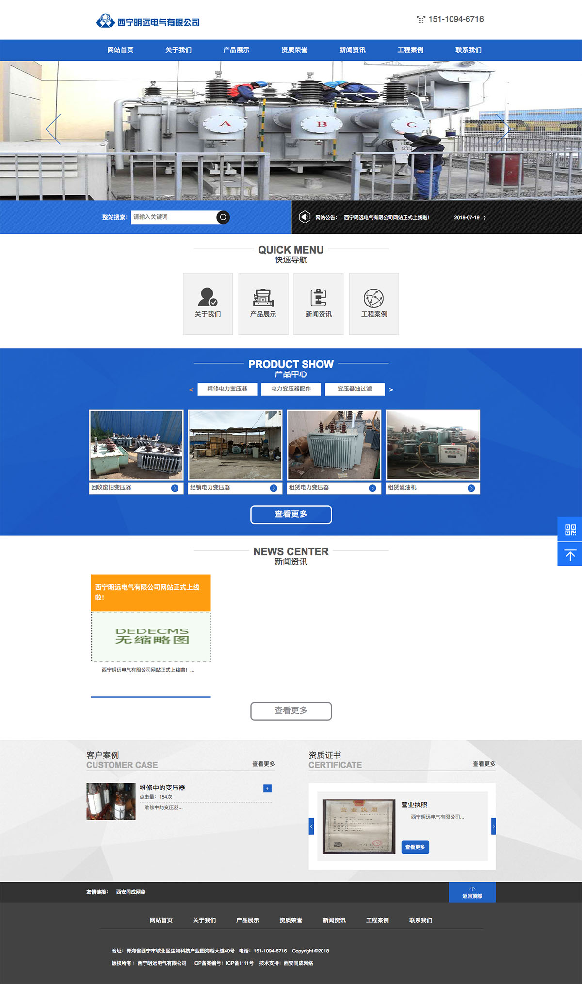582x984 pixels.
Task: Open the 新闻资讯 quick menu tile
Action: click(319, 304)
